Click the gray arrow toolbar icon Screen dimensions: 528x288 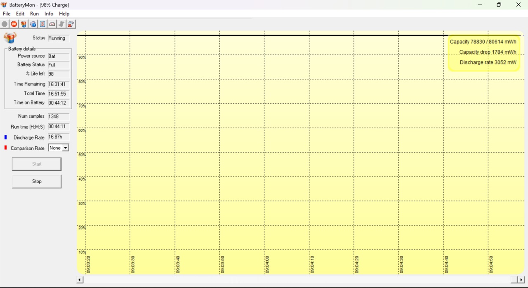pos(61,24)
